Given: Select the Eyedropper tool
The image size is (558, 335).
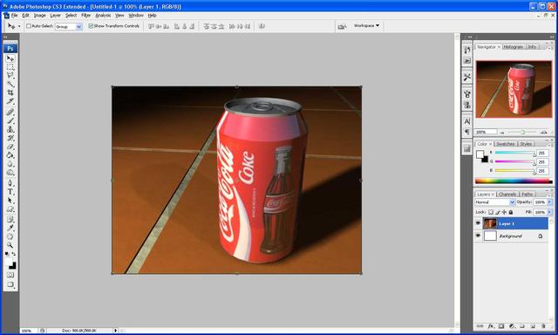Looking at the screenshot, I should 10,228.
